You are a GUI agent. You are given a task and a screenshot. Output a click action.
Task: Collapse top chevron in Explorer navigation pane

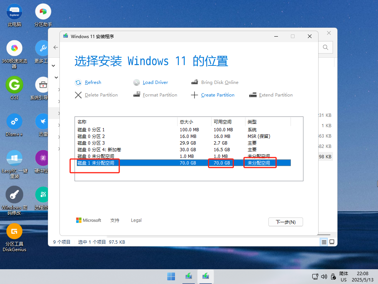coord(54,66)
